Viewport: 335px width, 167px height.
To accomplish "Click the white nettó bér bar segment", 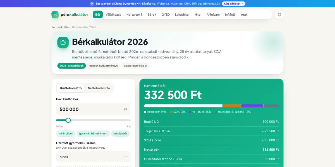I will click(x=183, y=106).
